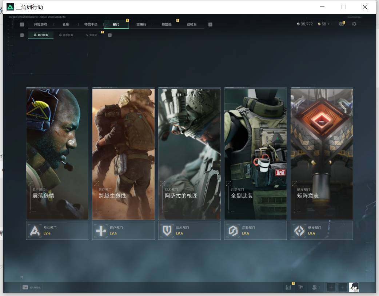The image size is (379, 296).
Task: Open the 全副武装 logistics mission card
Action: point(255,154)
